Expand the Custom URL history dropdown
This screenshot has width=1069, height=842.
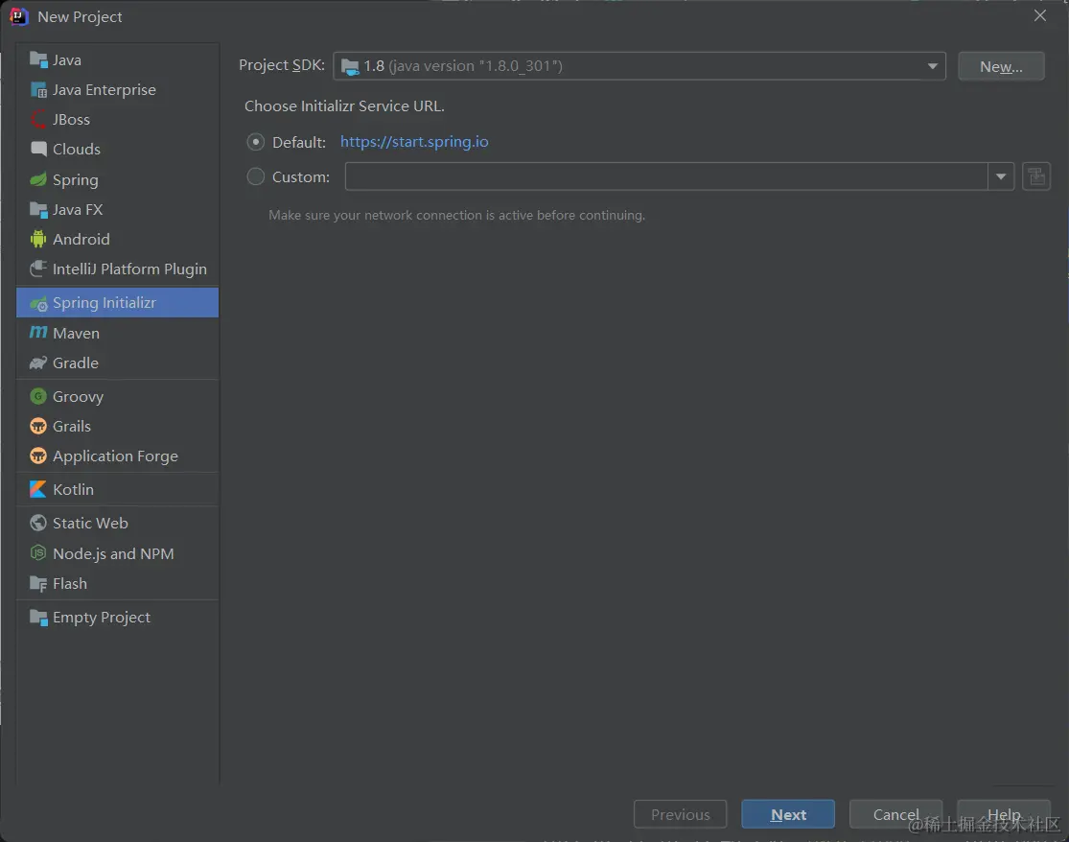[1001, 176]
